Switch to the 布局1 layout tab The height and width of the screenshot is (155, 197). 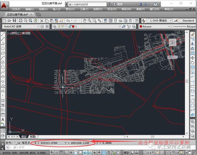pos(33,136)
